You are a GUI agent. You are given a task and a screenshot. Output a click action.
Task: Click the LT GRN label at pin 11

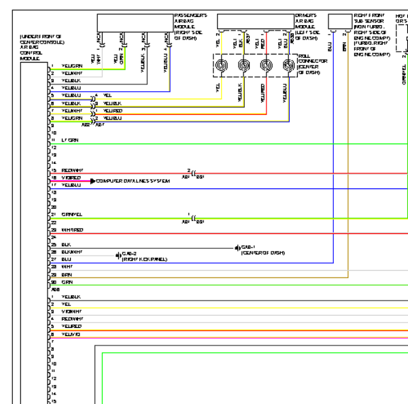point(70,140)
